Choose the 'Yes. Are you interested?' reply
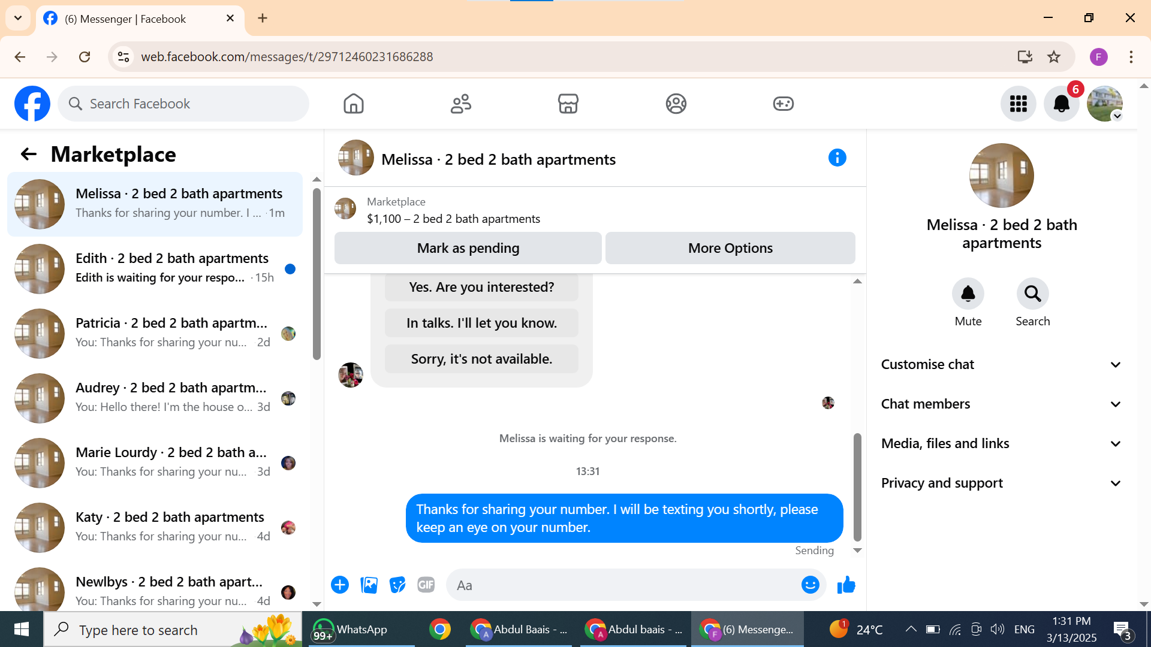Viewport: 1151px width, 647px height. (x=481, y=288)
